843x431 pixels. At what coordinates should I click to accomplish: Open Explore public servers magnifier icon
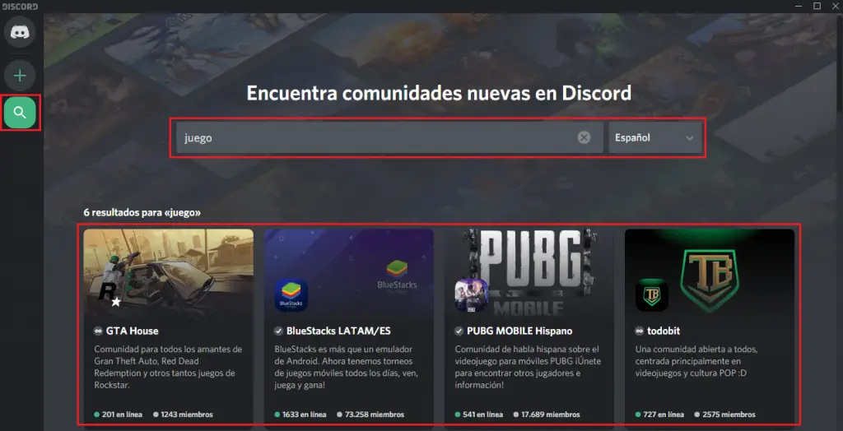point(20,113)
